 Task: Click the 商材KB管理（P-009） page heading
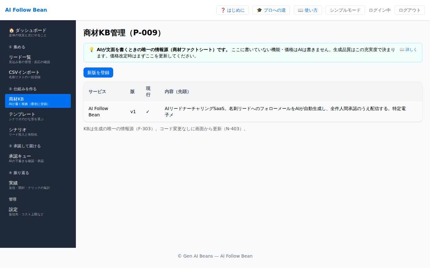[x=124, y=33]
